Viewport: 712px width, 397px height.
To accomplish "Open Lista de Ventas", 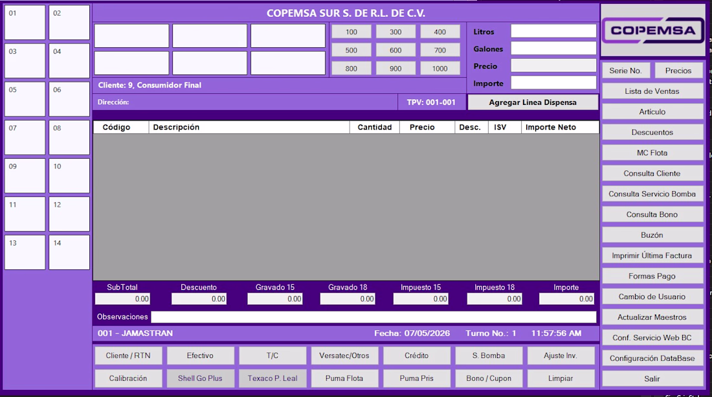I will (x=652, y=91).
